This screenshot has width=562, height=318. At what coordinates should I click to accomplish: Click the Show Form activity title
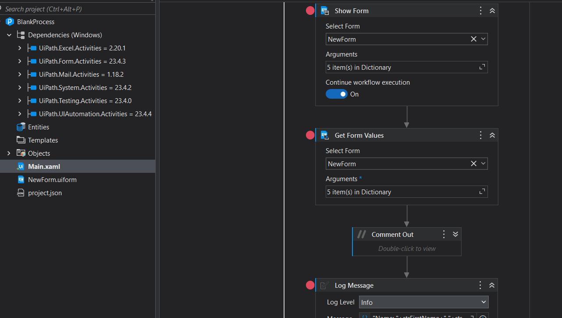click(352, 11)
